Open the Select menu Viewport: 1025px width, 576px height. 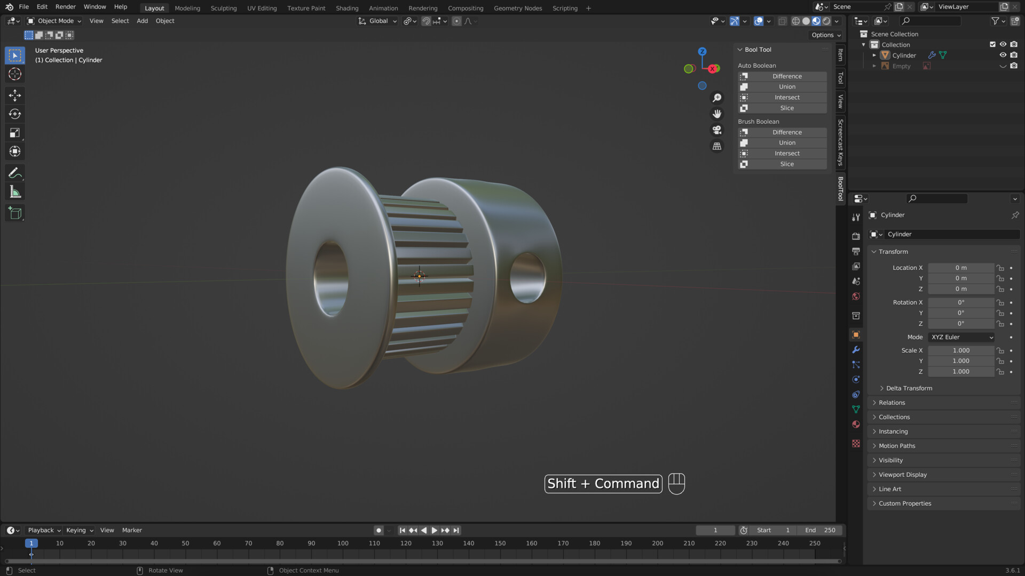click(120, 21)
